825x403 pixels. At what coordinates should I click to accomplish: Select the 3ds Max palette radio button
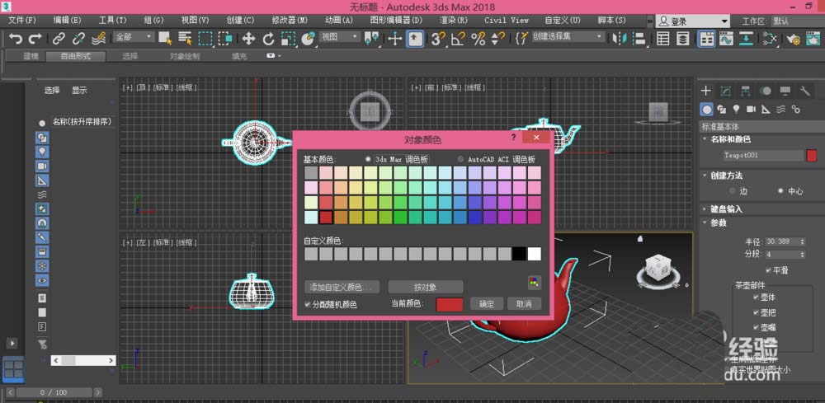[x=368, y=159]
